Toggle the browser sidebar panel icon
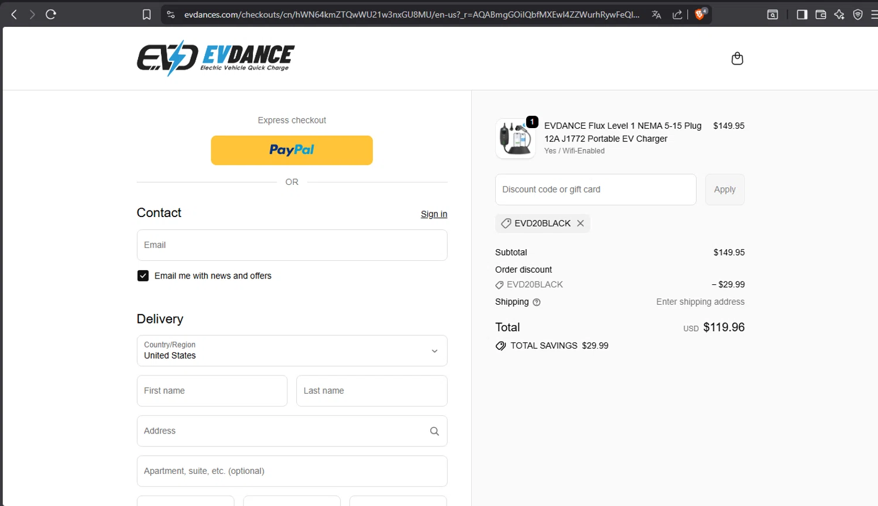878x506 pixels. (802, 15)
